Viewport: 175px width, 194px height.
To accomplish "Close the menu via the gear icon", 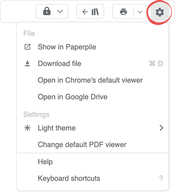I will pyautogui.click(x=159, y=12).
